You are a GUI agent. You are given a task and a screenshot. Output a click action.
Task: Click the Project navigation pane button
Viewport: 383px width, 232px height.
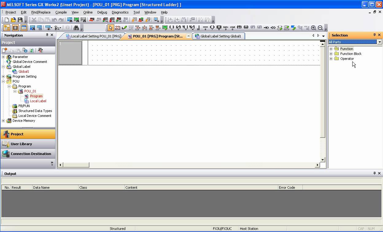28,134
